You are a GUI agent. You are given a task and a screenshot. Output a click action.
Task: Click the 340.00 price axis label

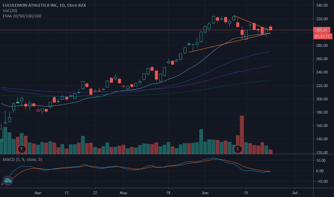pyautogui.click(x=322, y=5)
